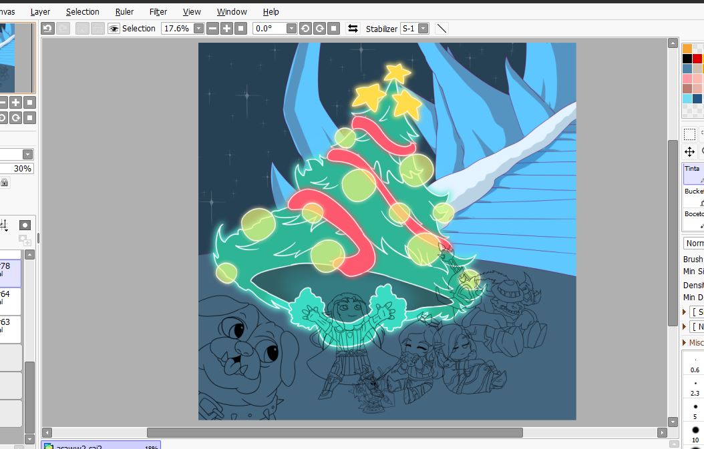Click the canvas horizontal scrollbar thumb

pyautogui.click(x=335, y=432)
